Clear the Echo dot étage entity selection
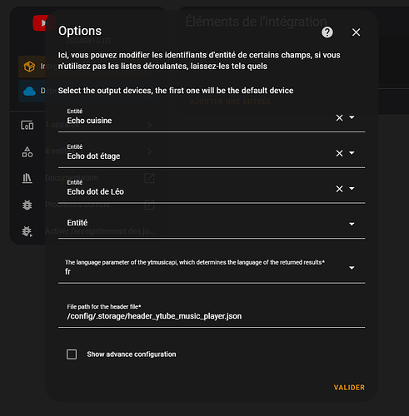This screenshot has height=416, width=409. [339, 153]
